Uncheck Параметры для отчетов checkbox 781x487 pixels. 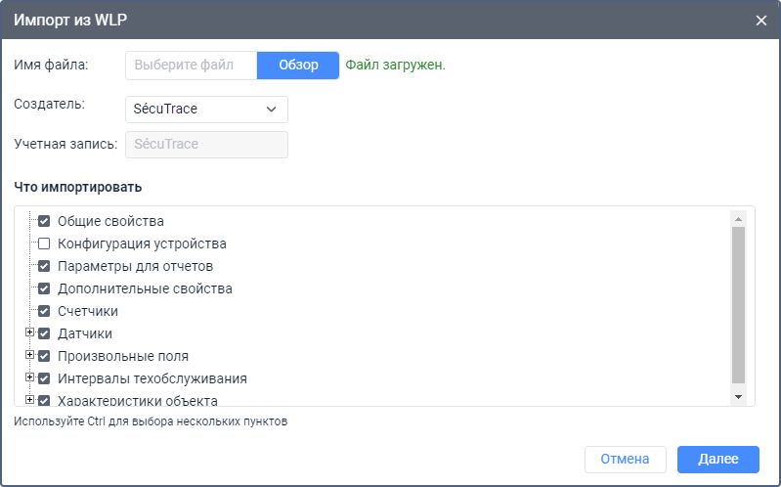44,266
